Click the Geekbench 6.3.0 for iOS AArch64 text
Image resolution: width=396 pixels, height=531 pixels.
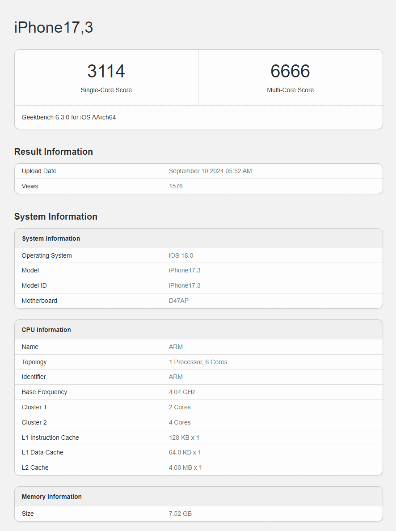point(69,117)
